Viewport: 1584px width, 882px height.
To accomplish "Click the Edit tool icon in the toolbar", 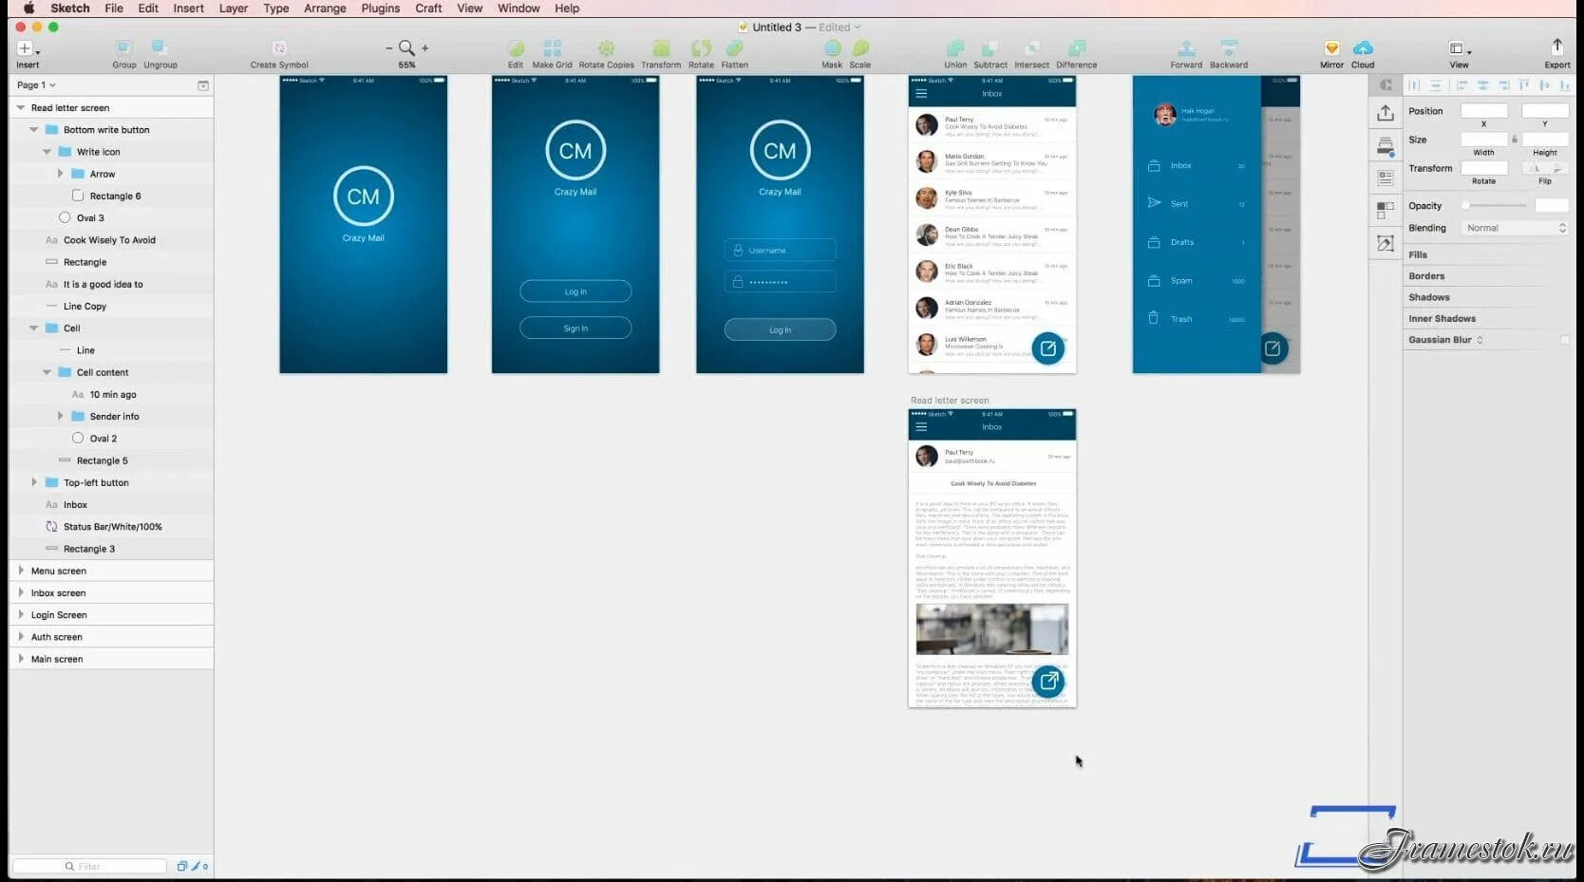I will tap(516, 47).
